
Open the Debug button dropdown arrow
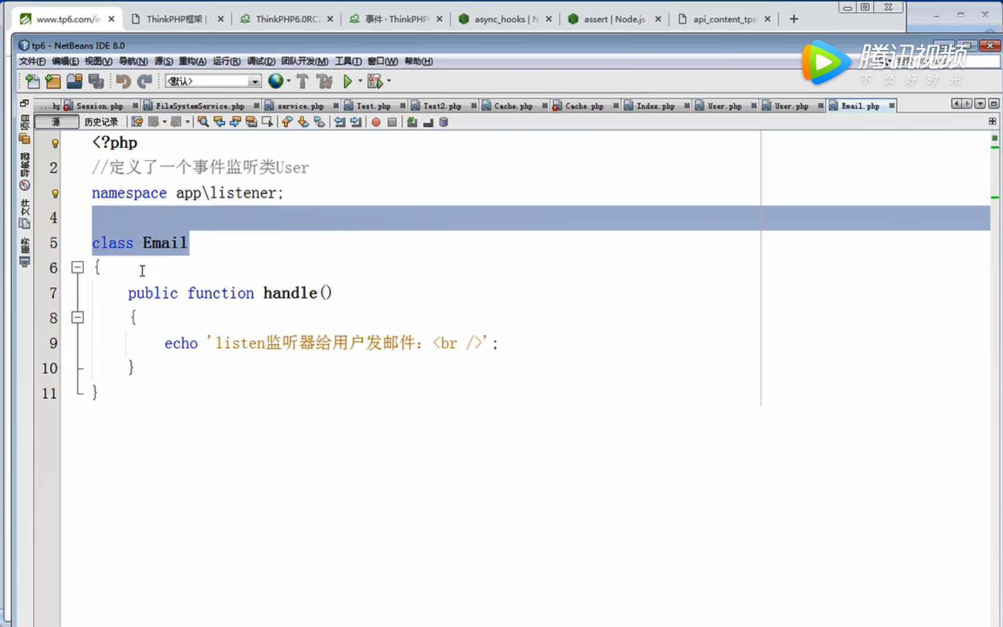pos(389,81)
